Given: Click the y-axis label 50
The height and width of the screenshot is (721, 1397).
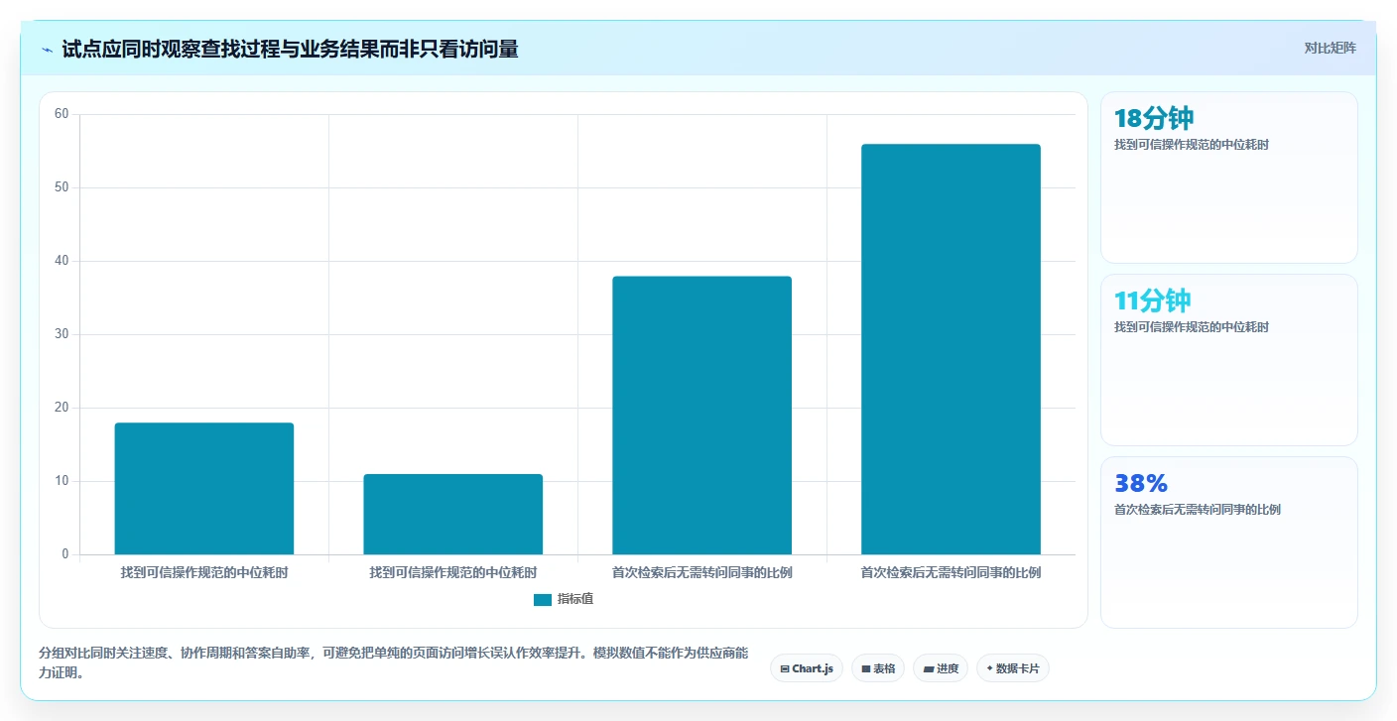Looking at the screenshot, I should point(62,187).
